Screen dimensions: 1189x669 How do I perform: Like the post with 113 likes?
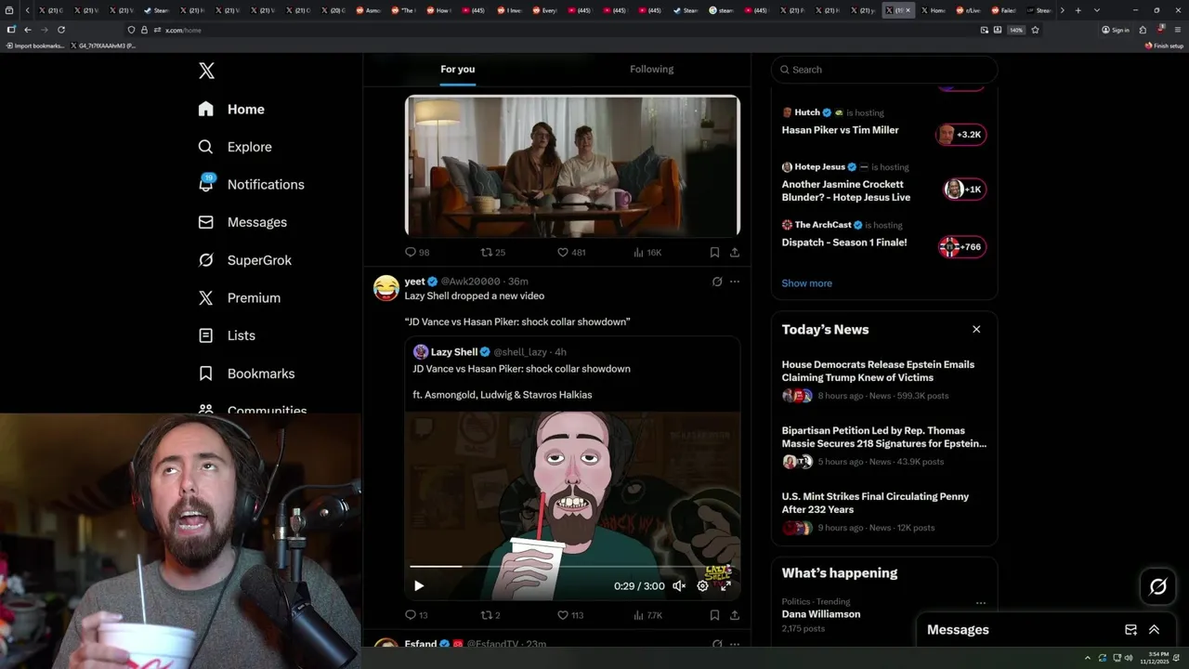[570, 615]
